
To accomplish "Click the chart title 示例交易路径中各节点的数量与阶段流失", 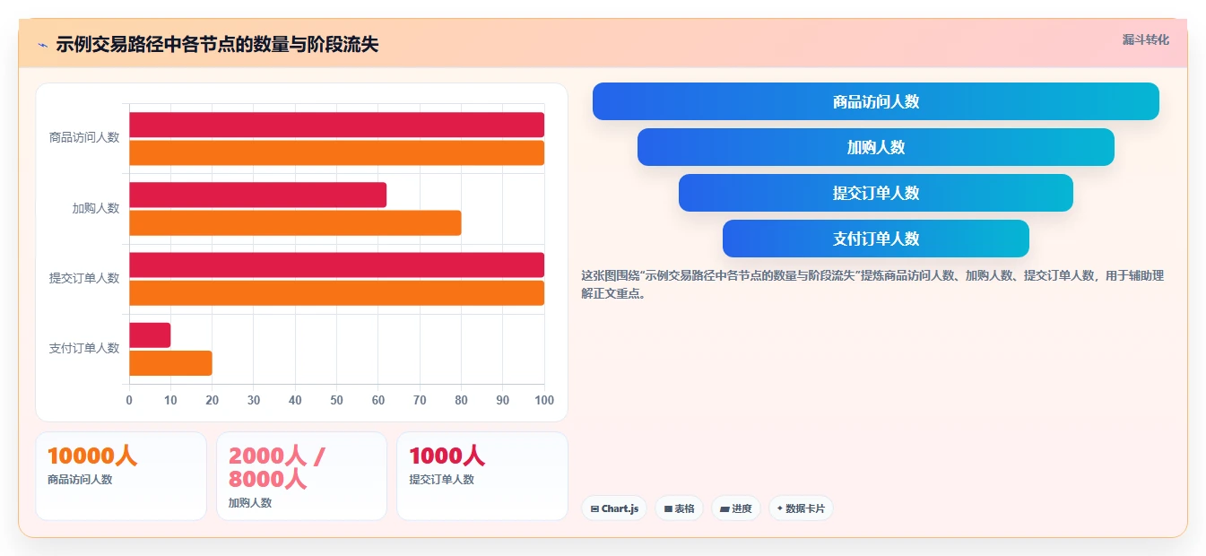I will pos(217,45).
